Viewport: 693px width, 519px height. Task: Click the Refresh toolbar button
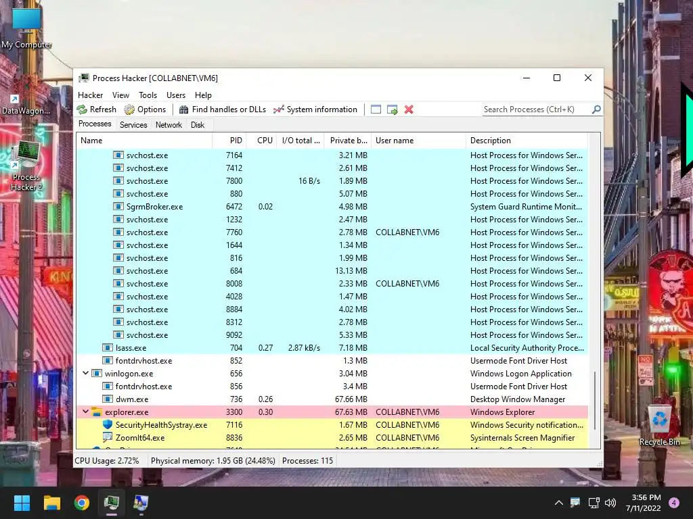pyautogui.click(x=96, y=109)
